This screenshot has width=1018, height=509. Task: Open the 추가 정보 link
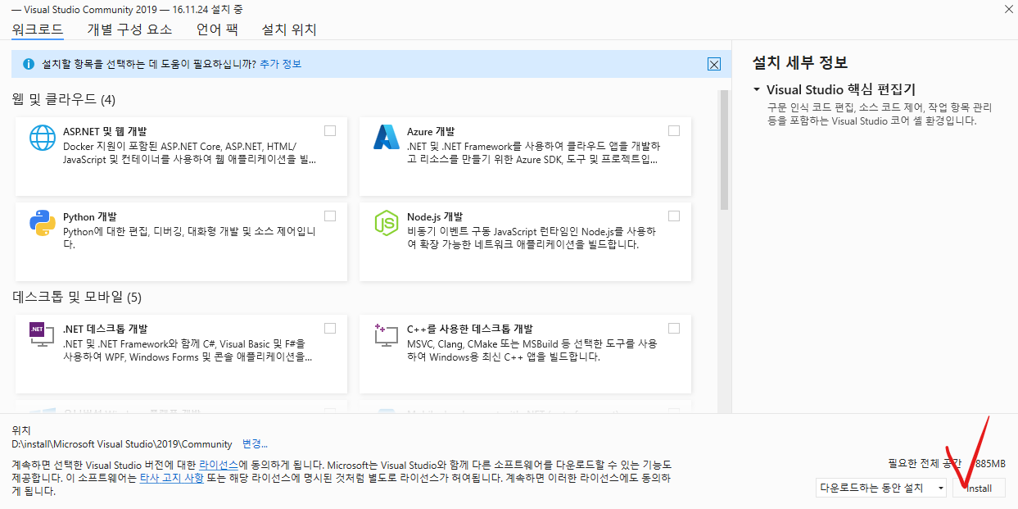pyautogui.click(x=281, y=64)
